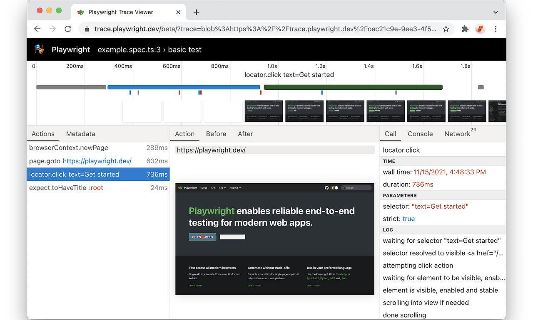533x320 pixels.
Task: Click the browser forward arrow
Action: (x=52, y=29)
